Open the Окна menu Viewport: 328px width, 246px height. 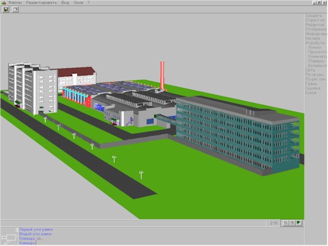[78, 3]
